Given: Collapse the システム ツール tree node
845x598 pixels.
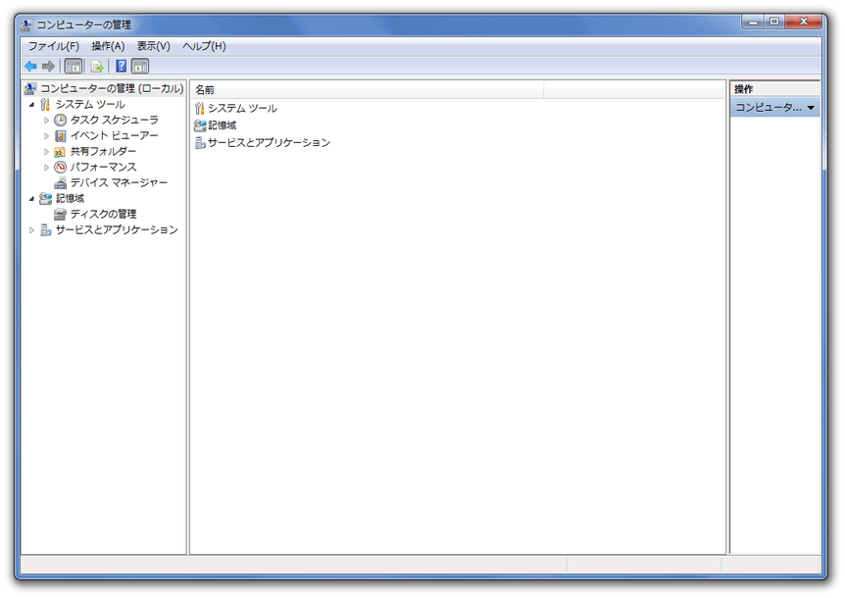Looking at the screenshot, I should click(31, 105).
